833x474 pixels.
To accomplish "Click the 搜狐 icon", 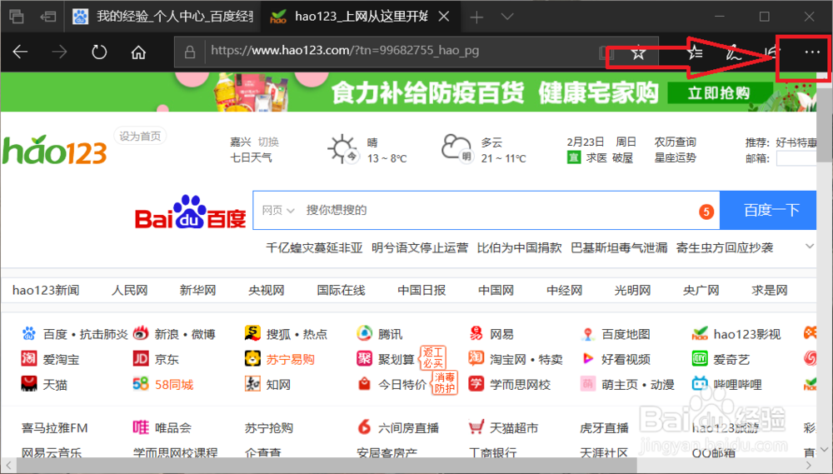I will coord(252,333).
